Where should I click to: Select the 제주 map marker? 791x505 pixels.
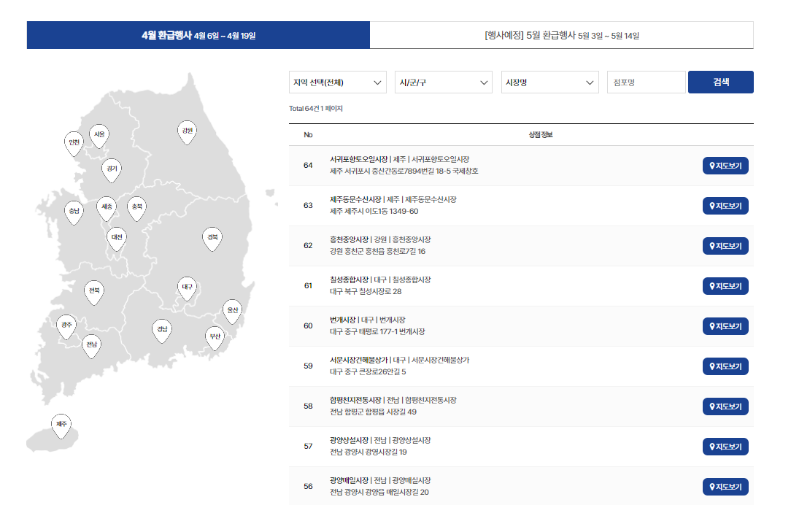(x=61, y=425)
